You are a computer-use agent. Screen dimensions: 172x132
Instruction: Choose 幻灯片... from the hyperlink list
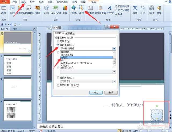pyautogui.click(x=87, y=57)
